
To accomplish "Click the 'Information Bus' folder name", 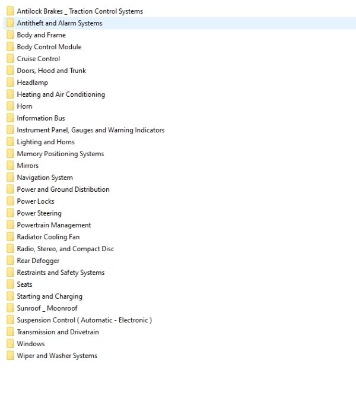I will click(41, 118).
